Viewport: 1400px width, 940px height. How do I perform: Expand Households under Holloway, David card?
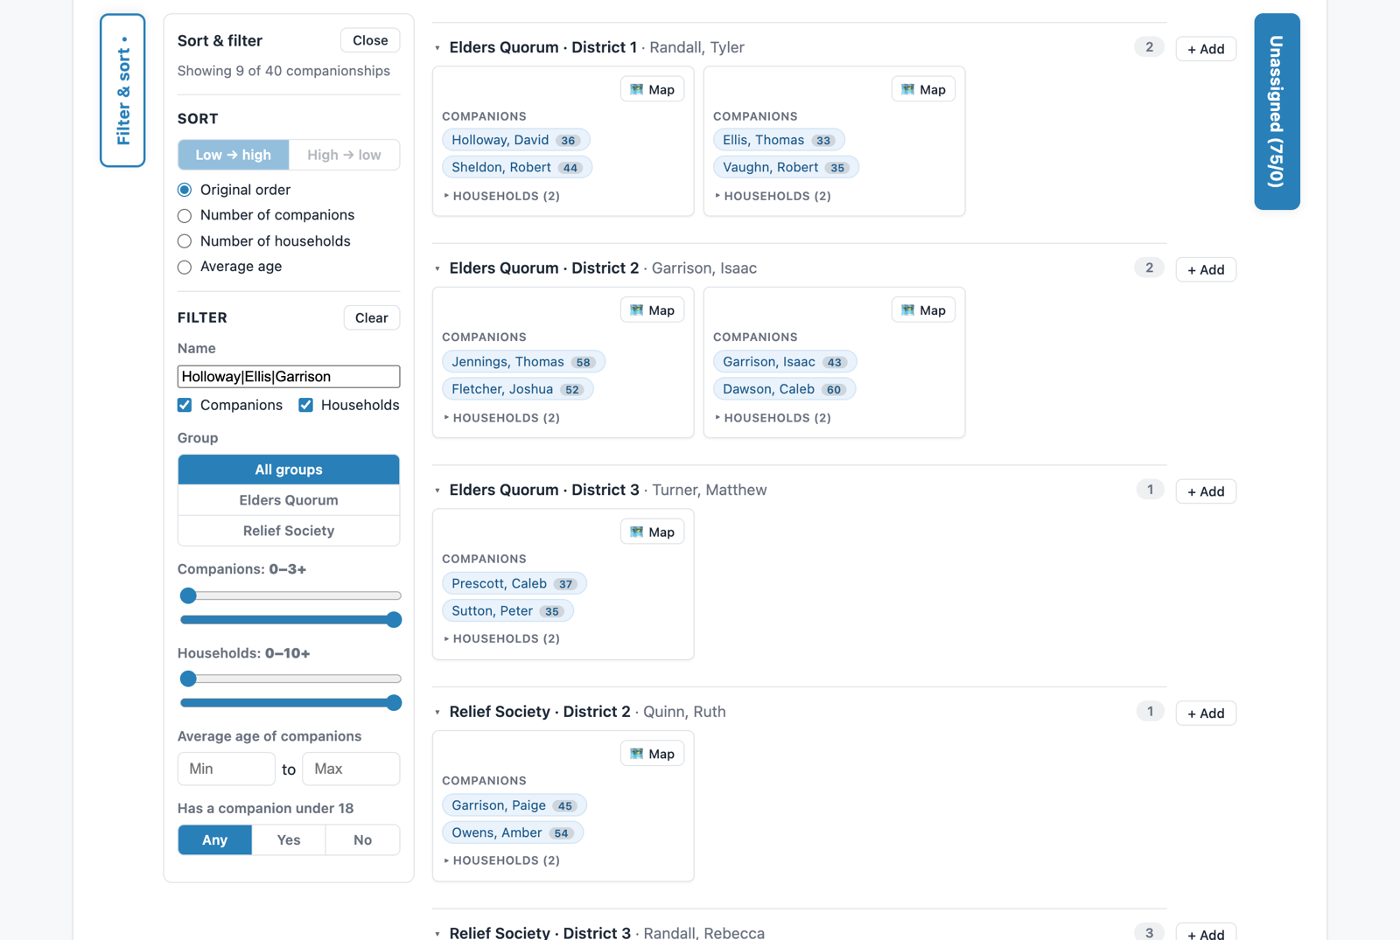501,196
